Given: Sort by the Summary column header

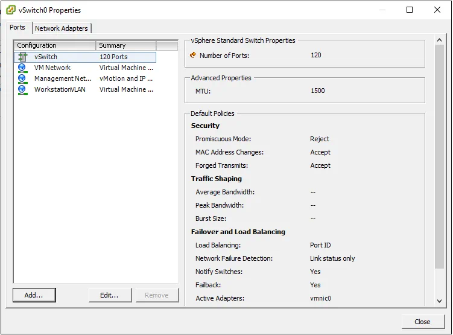Looking at the screenshot, I should (125, 45).
